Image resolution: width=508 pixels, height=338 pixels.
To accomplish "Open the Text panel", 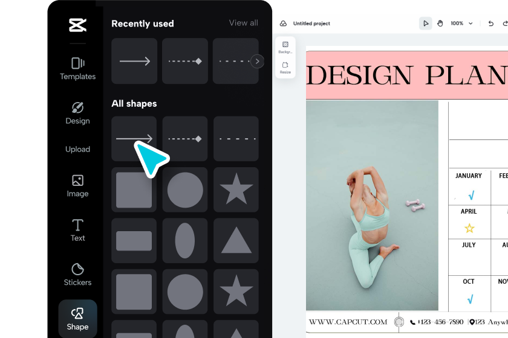I will tap(78, 231).
